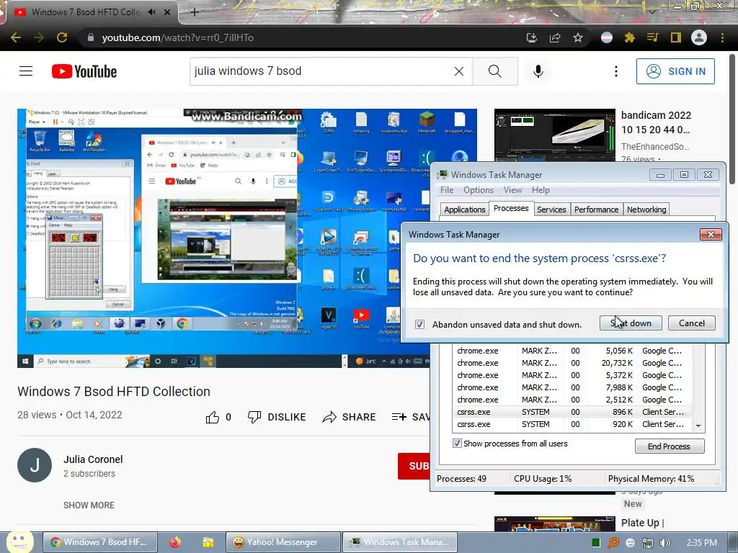Open the Chrome three-dot menu
This screenshot has width=738, height=553.
click(722, 37)
